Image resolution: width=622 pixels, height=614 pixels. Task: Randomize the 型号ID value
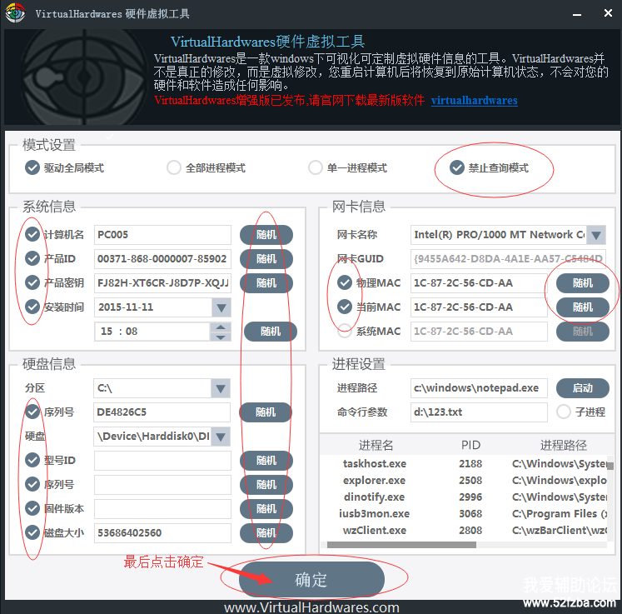click(x=266, y=461)
